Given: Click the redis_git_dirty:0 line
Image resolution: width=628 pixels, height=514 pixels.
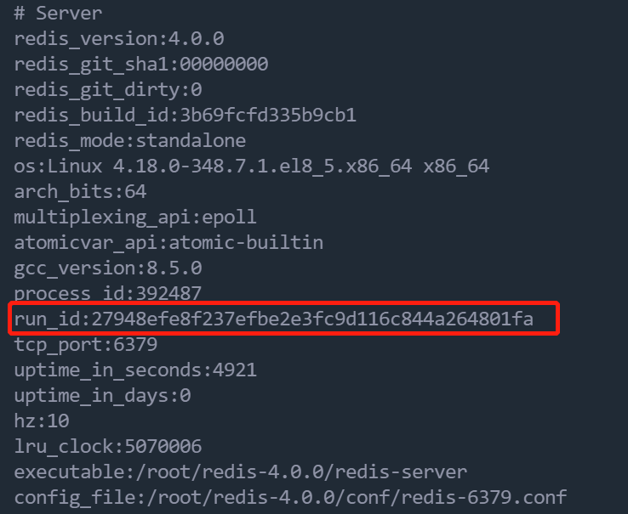Looking at the screenshot, I should pos(107,90).
